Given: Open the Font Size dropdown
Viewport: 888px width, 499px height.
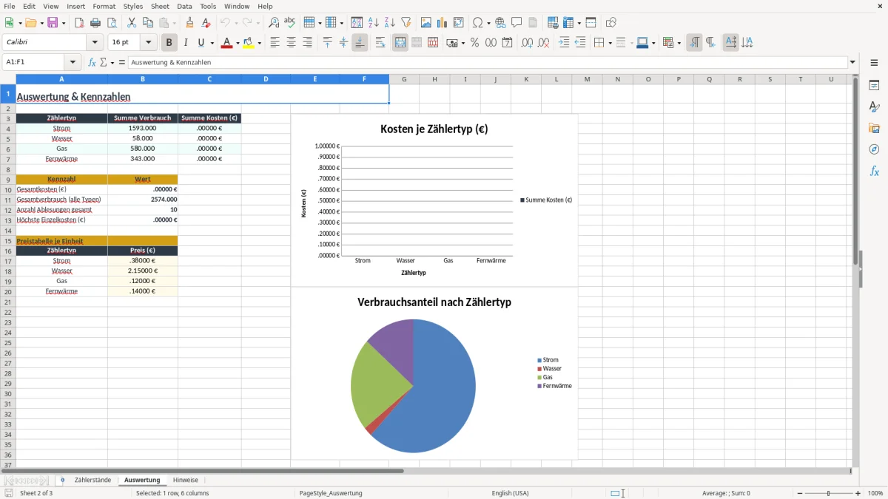Looking at the screenshot, I should [148, 43].
